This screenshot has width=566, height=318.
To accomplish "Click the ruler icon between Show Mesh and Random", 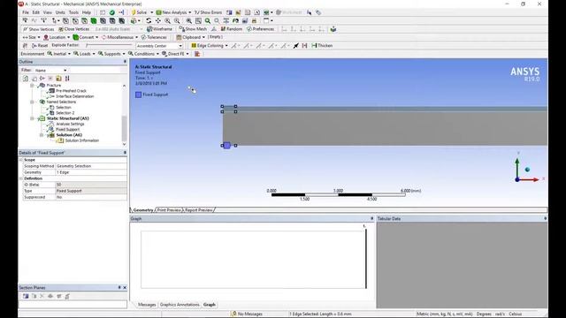I will click(x=214, y=29).
